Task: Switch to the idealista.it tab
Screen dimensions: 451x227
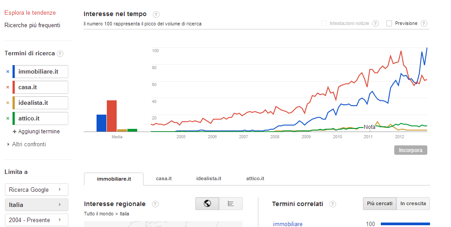Action: [208, 178]
